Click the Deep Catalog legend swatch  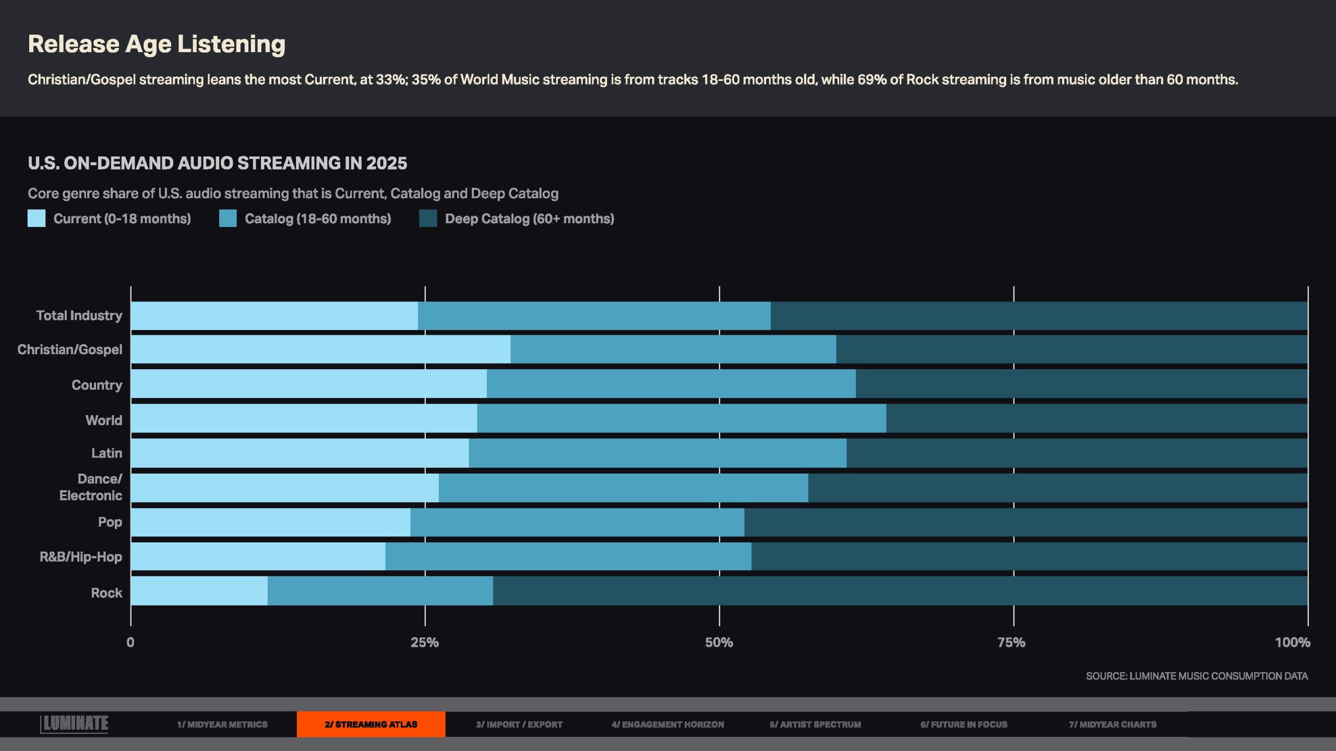click(428, 219)
